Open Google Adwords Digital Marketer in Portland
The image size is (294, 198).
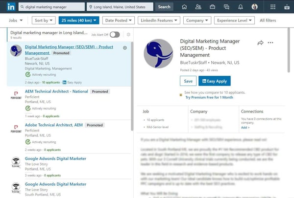pos(55,158)
